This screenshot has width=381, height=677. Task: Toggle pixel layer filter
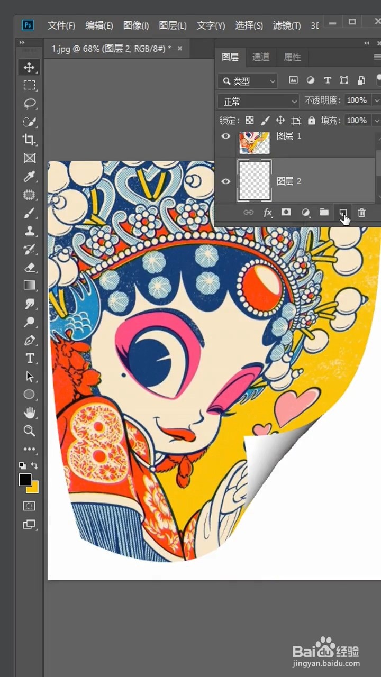tap(293, 80)
